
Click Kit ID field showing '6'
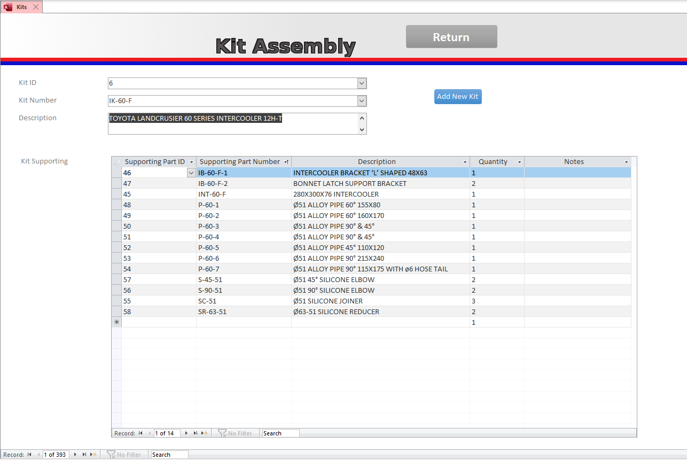click(233, 83)
